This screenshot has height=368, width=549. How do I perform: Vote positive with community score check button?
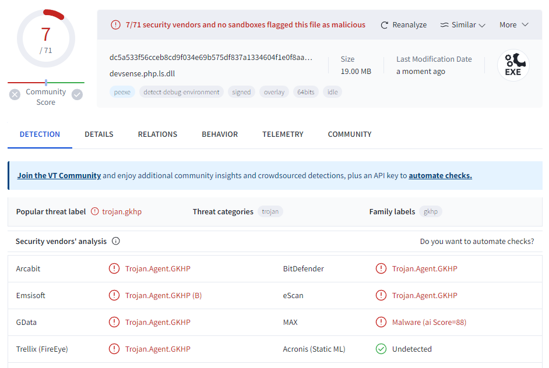(x=77, y=94)
